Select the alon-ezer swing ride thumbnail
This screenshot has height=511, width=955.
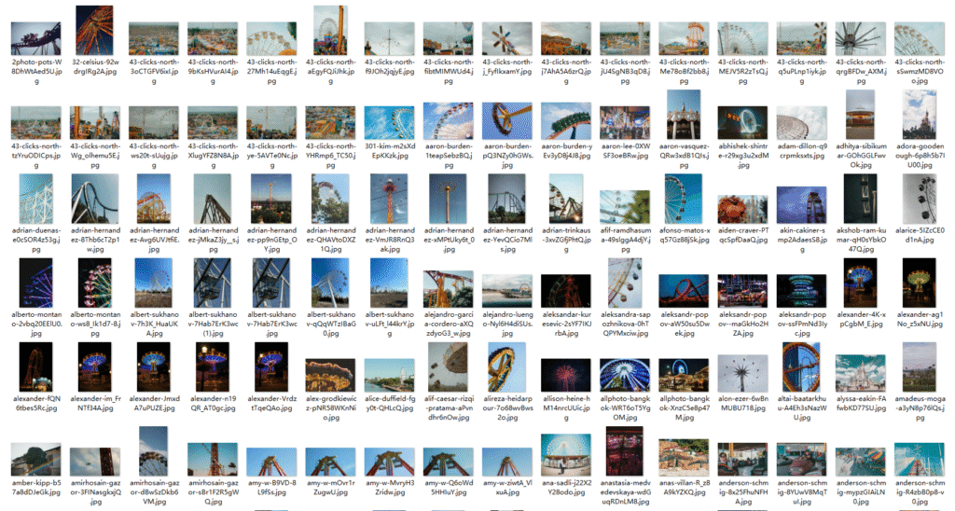click(743, 373)
